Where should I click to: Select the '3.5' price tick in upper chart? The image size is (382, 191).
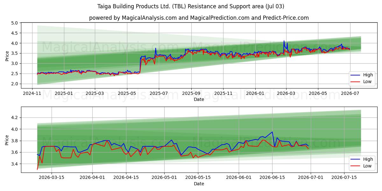click(x=14, y=53)
